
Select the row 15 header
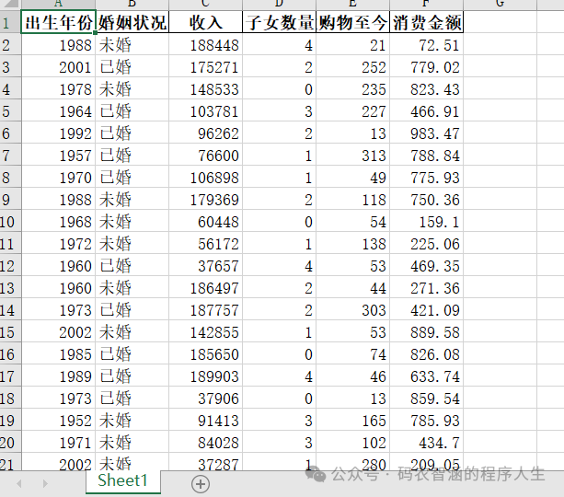tap(9, 332)
